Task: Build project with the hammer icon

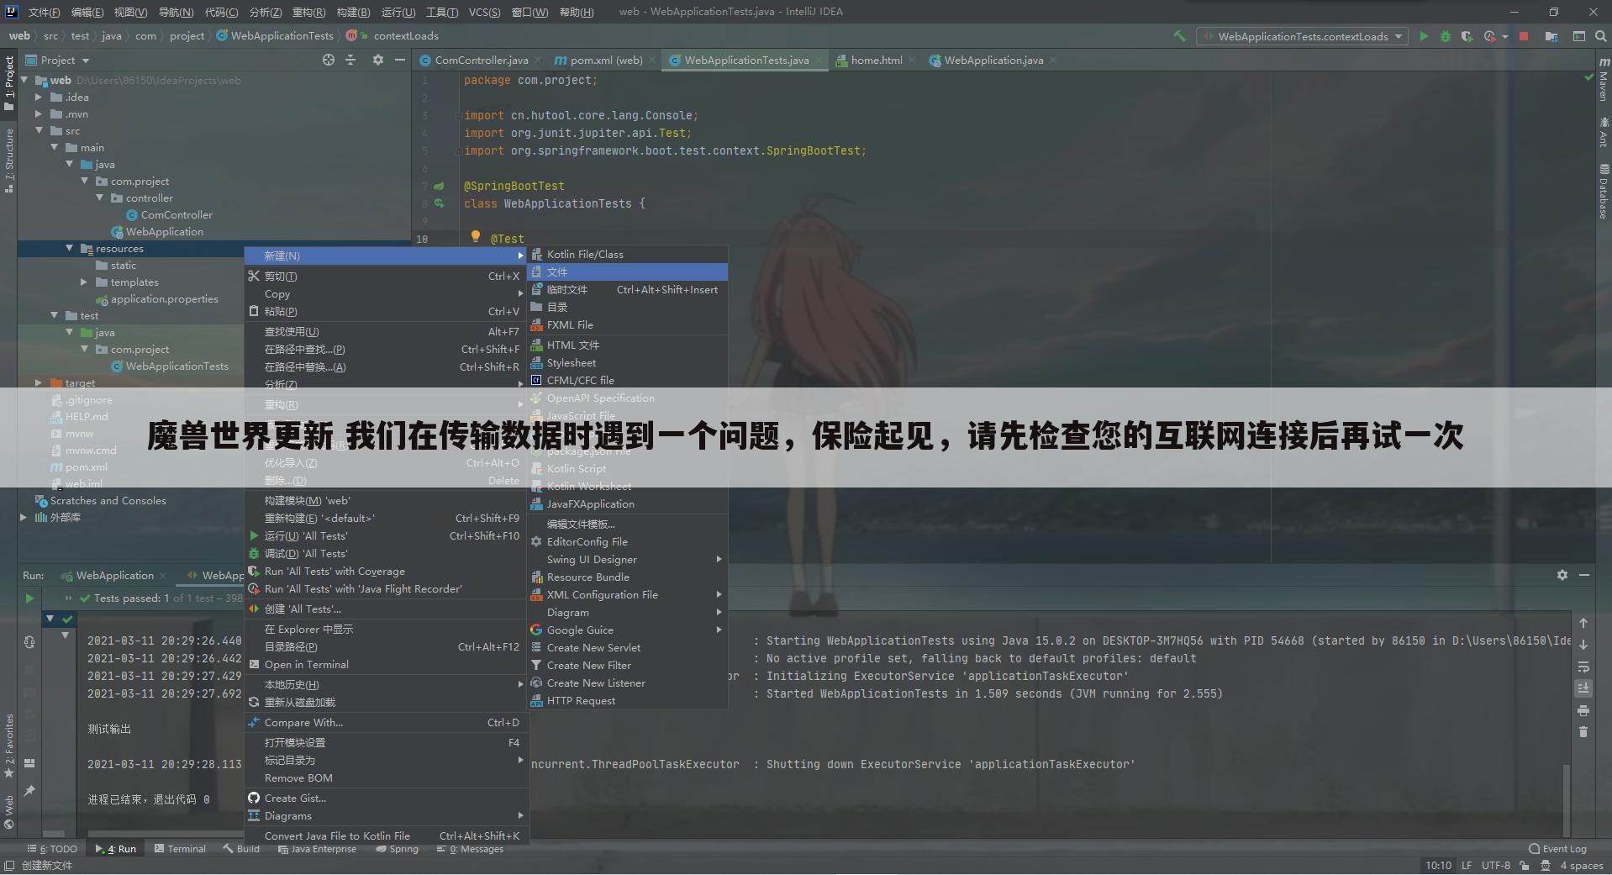Action: [x=1179, y=36]
